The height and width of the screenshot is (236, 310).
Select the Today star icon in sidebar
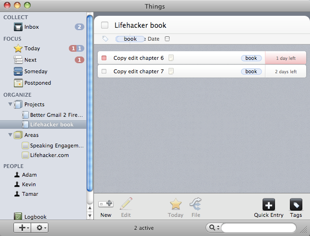tap(18, 48)
